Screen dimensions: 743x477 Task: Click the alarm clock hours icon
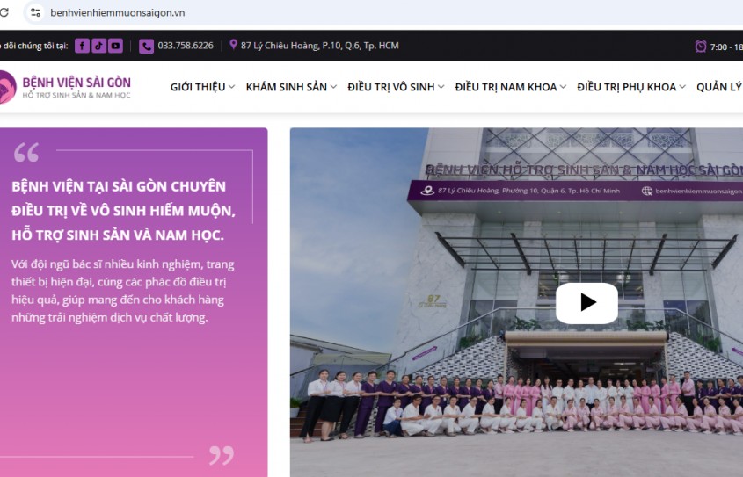[x=700, y=47]
